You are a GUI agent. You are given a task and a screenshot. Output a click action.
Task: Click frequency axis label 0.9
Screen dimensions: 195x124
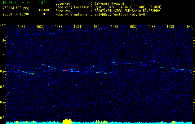[2, 71]
